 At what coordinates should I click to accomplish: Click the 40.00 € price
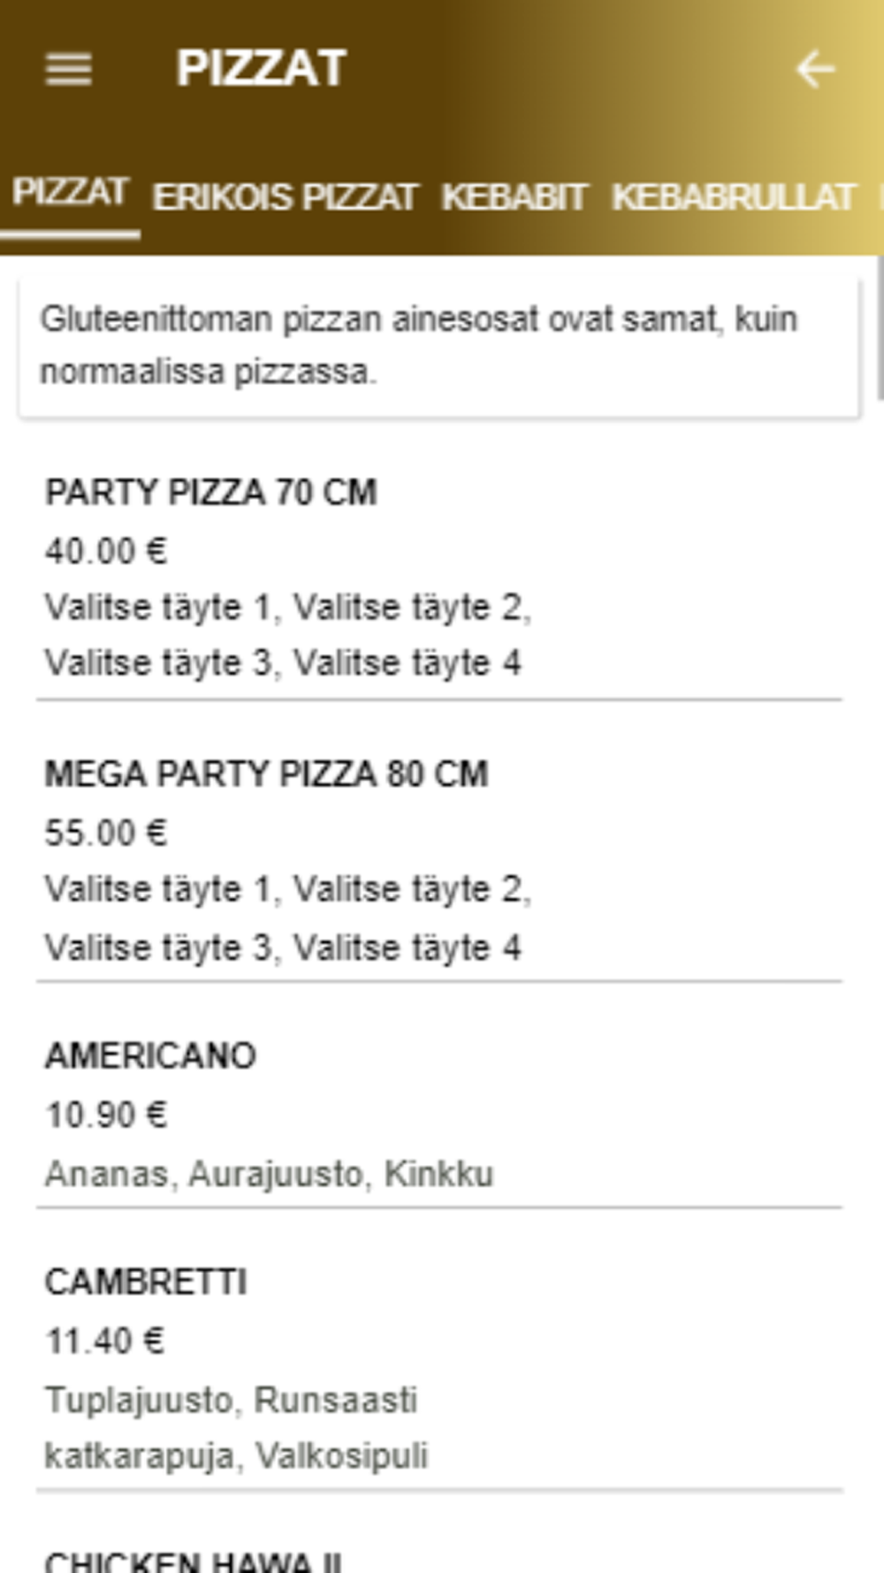[x=106, y=551]
